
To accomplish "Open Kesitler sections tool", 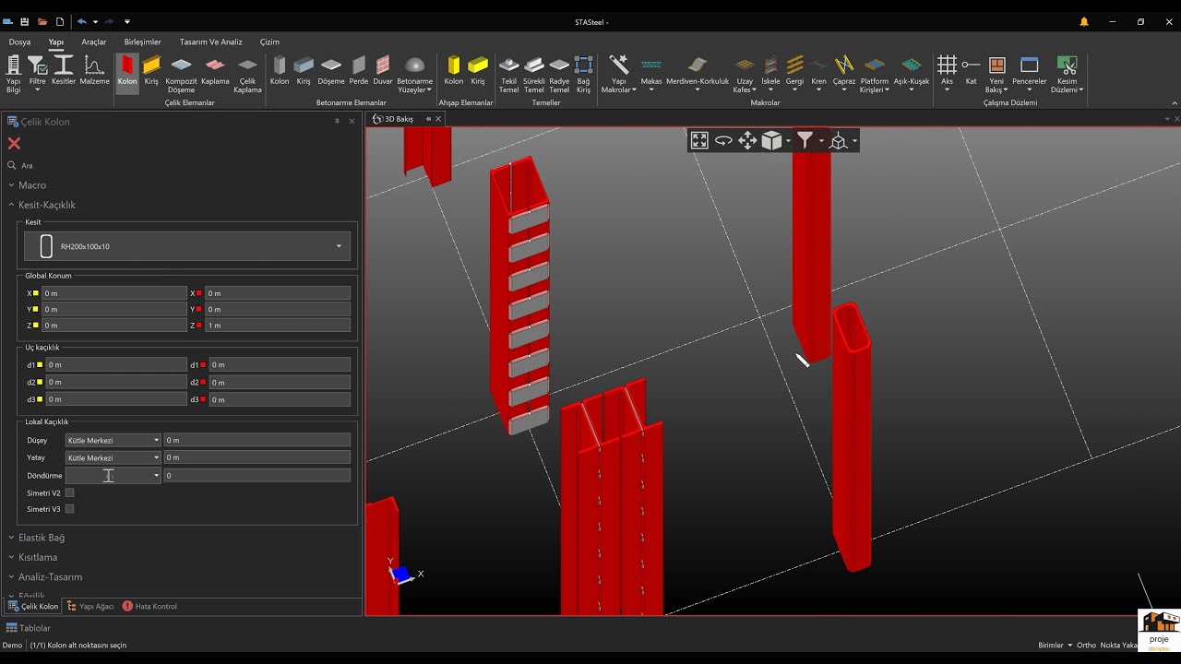I will pyautogui.click(x=64, y=70).
